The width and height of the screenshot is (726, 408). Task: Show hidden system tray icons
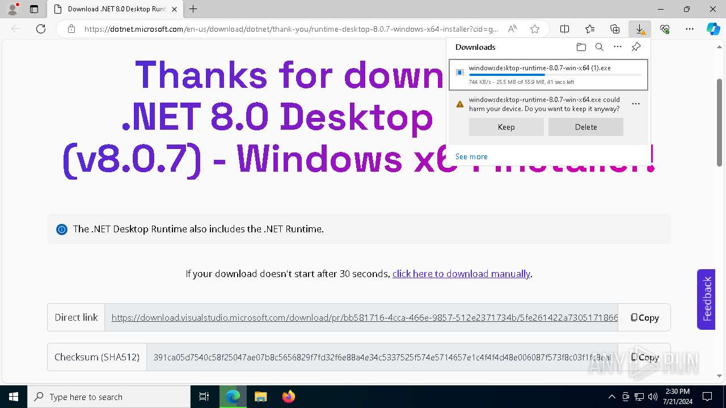[611, 397]
